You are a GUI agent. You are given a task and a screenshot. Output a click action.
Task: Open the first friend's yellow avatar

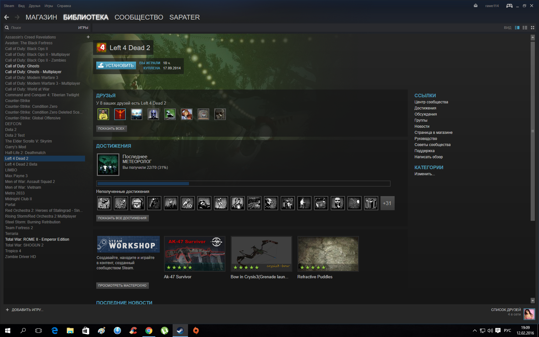tap(103, 114)
